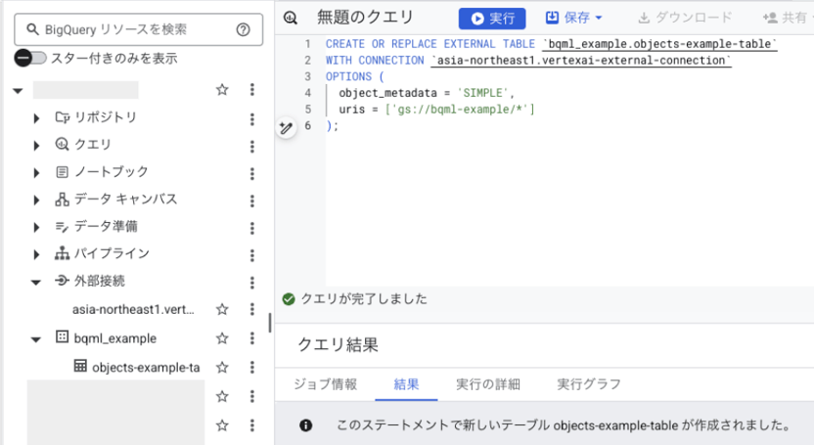
Task: Star the bqml_example dataset
Action: pyautogui.click(x=222, y=338)
